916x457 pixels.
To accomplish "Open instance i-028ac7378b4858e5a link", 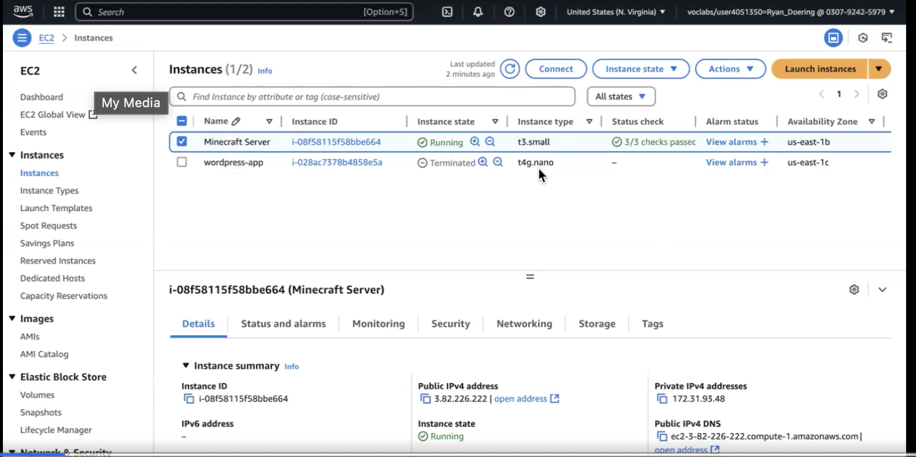I will 337,162.
